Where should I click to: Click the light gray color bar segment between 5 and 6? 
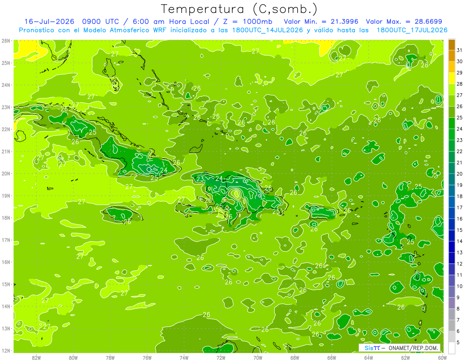point(452,337)
